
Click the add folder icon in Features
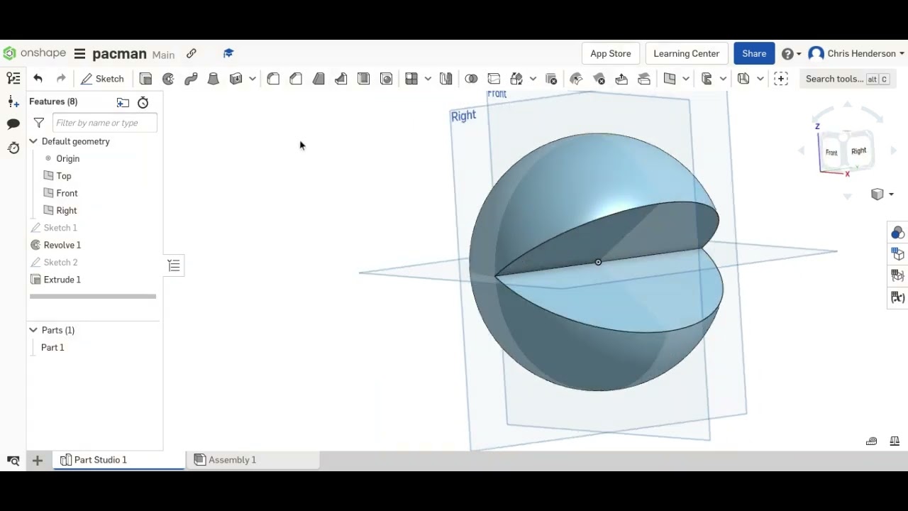[x=123, y=102]
